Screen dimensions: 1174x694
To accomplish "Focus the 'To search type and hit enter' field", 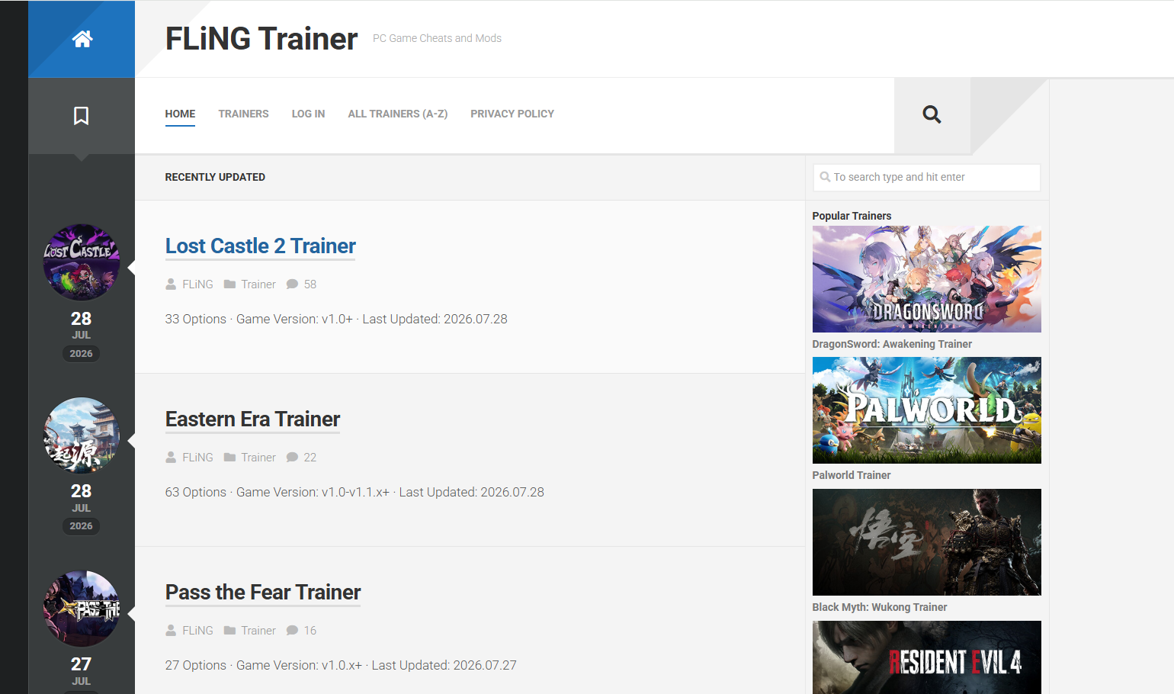I will click(x=926, y=177).
